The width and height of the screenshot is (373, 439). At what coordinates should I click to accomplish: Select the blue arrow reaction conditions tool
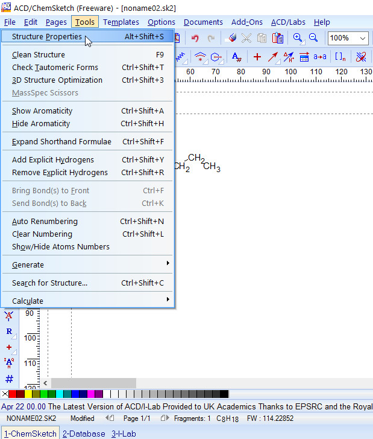(x=289, y=57)
